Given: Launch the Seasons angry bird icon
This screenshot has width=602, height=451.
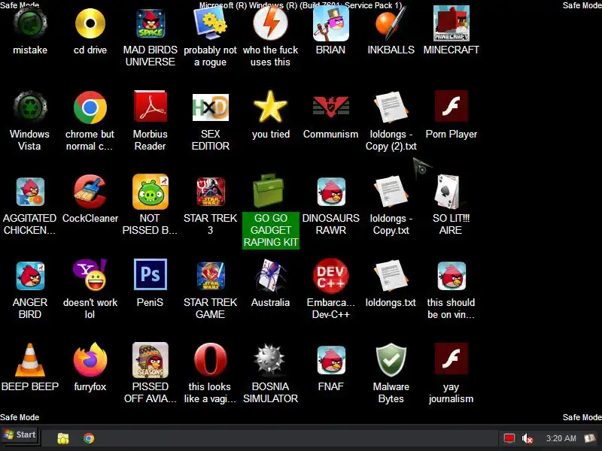Looking at the screenshot, I should pyautogui.click(x=150, y=360).
